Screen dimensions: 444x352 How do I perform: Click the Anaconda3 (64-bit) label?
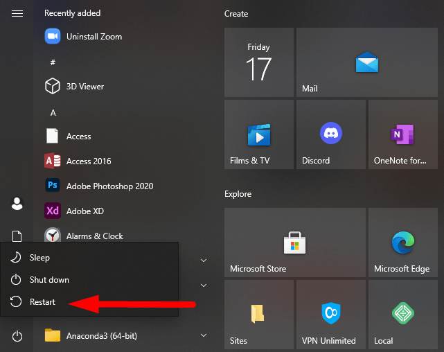coord(102,336)
